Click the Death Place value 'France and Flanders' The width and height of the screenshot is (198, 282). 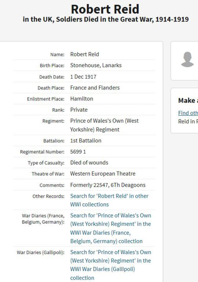pyautogui.click(x=95, y=88)
